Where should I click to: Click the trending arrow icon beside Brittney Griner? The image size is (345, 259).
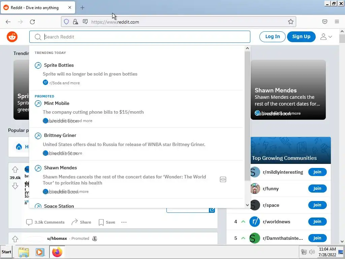38,136
